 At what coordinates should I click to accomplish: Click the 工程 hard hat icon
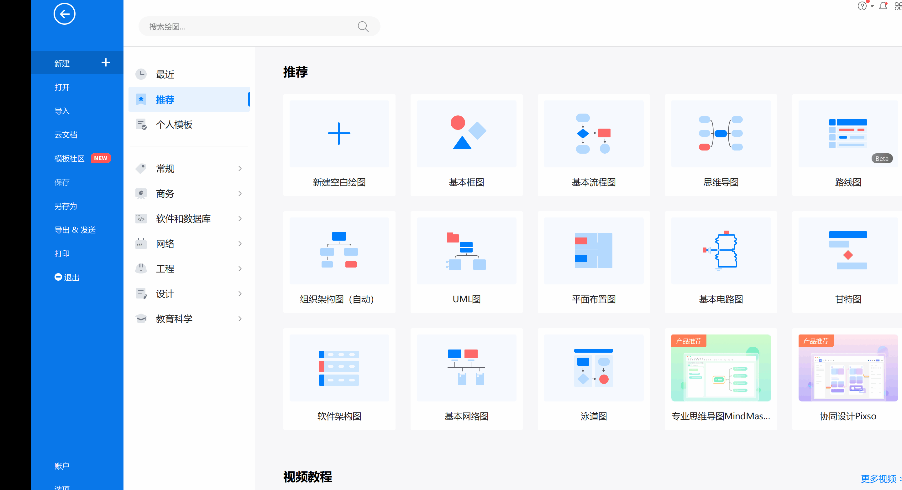[x=141, y=268]
